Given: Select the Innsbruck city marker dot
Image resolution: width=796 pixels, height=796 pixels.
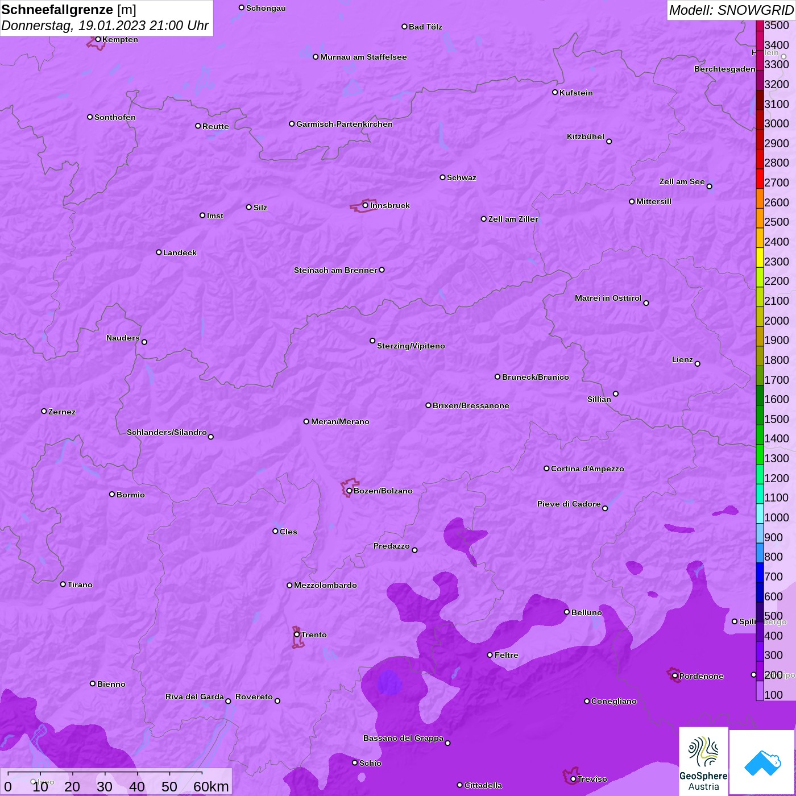Looking at the screenshot, I should [365, 205].
